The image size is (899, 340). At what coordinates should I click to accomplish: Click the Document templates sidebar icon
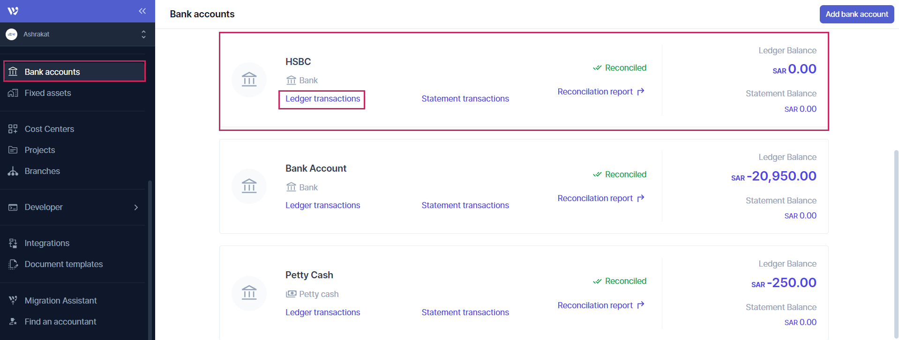pos(13,264)
